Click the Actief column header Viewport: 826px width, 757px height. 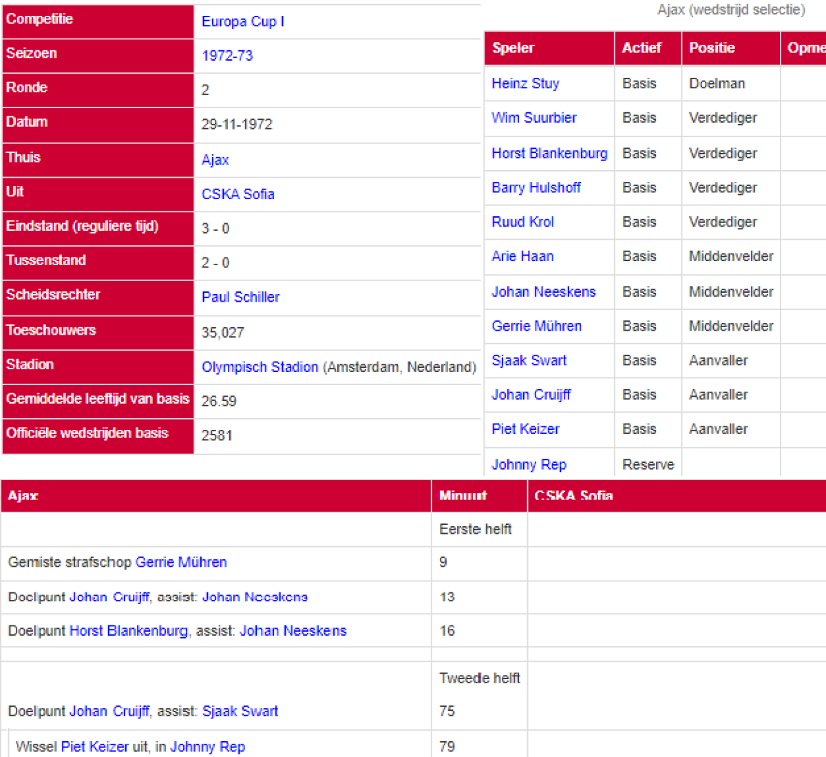click(x=641, y=48)
